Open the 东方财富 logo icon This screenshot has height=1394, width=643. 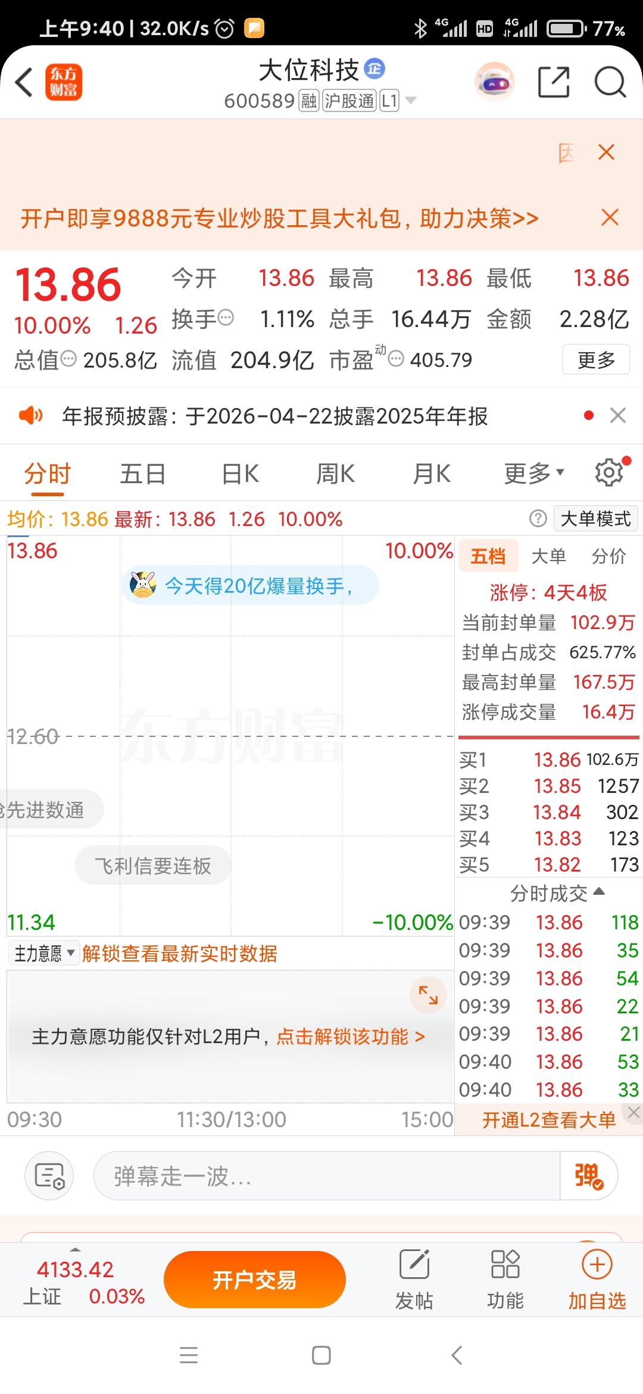pyautogui.click(x=64, y=82)
